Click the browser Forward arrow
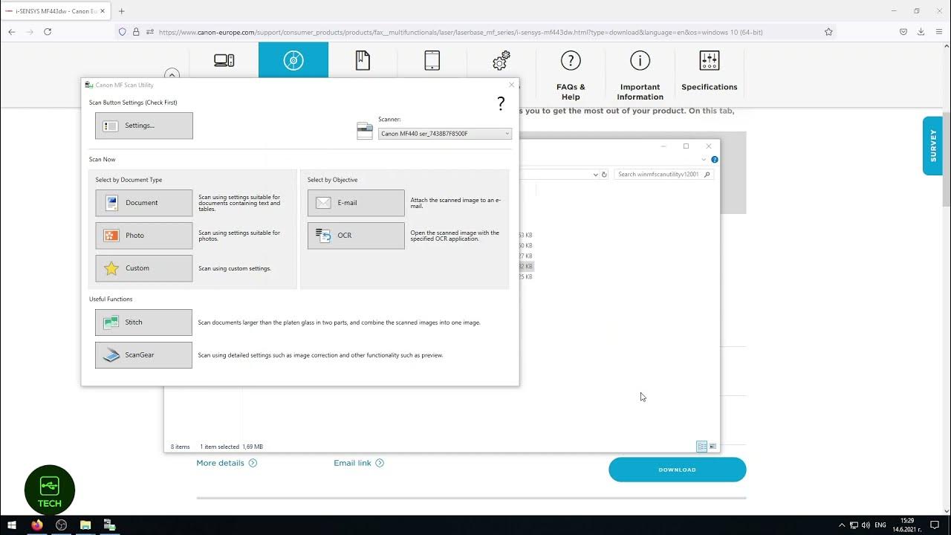The width and height of the screenshot is (951, 535). (x=30, y=32)
